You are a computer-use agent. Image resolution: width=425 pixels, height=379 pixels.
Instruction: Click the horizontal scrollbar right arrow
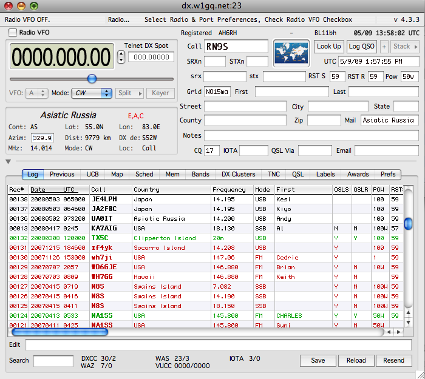[x=399, y=332]
